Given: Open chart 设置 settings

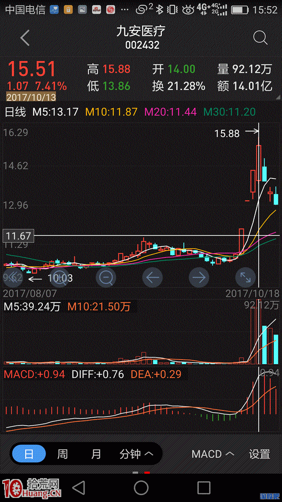Looking at the screenshot, I should (x=259, y=454).
